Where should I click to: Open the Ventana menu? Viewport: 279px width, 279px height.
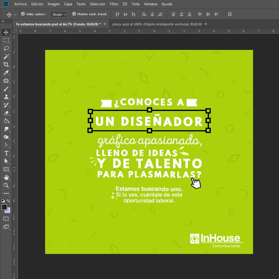(x=150, y=4)
